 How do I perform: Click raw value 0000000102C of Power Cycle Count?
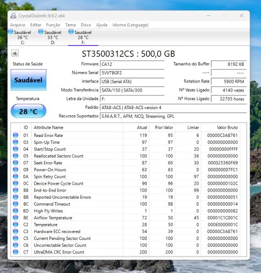pos(223,183)
